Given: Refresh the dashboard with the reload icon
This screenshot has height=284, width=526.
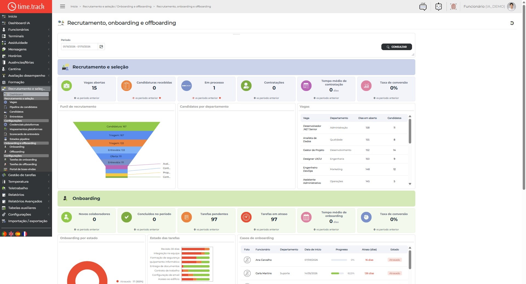Looking at the screenshot, I should click(x=512, y=23).
